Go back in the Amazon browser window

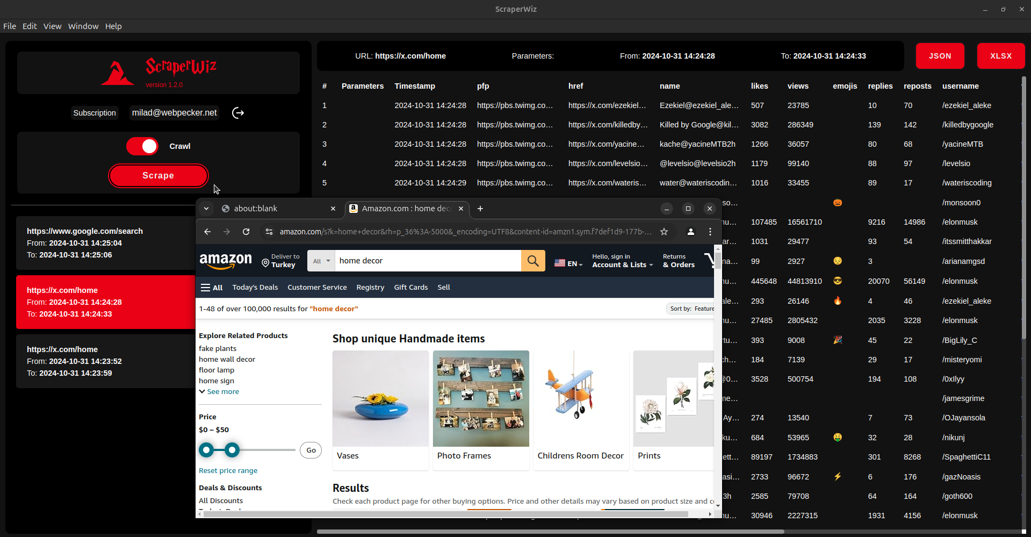(x=207, y=232)
